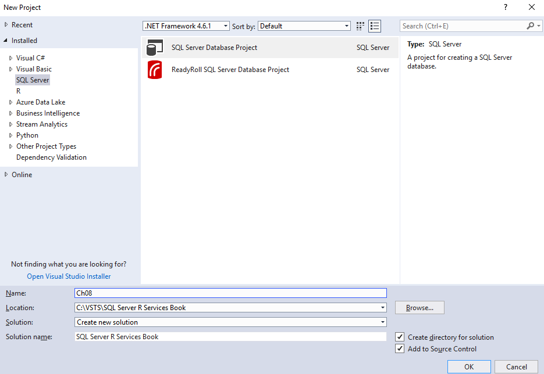Expand the Stream Analytics node
The height and width of the screenshot is (374, 544).
[x=10, y=124]
